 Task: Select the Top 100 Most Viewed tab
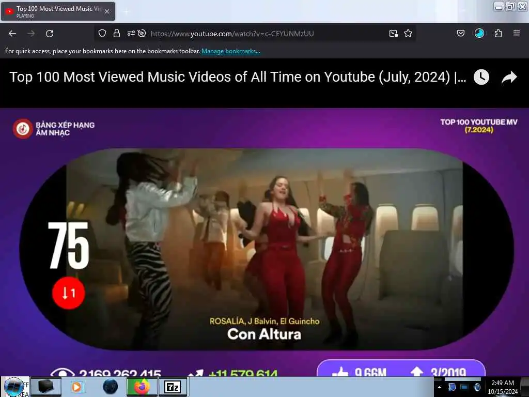[x=58, y=11]
